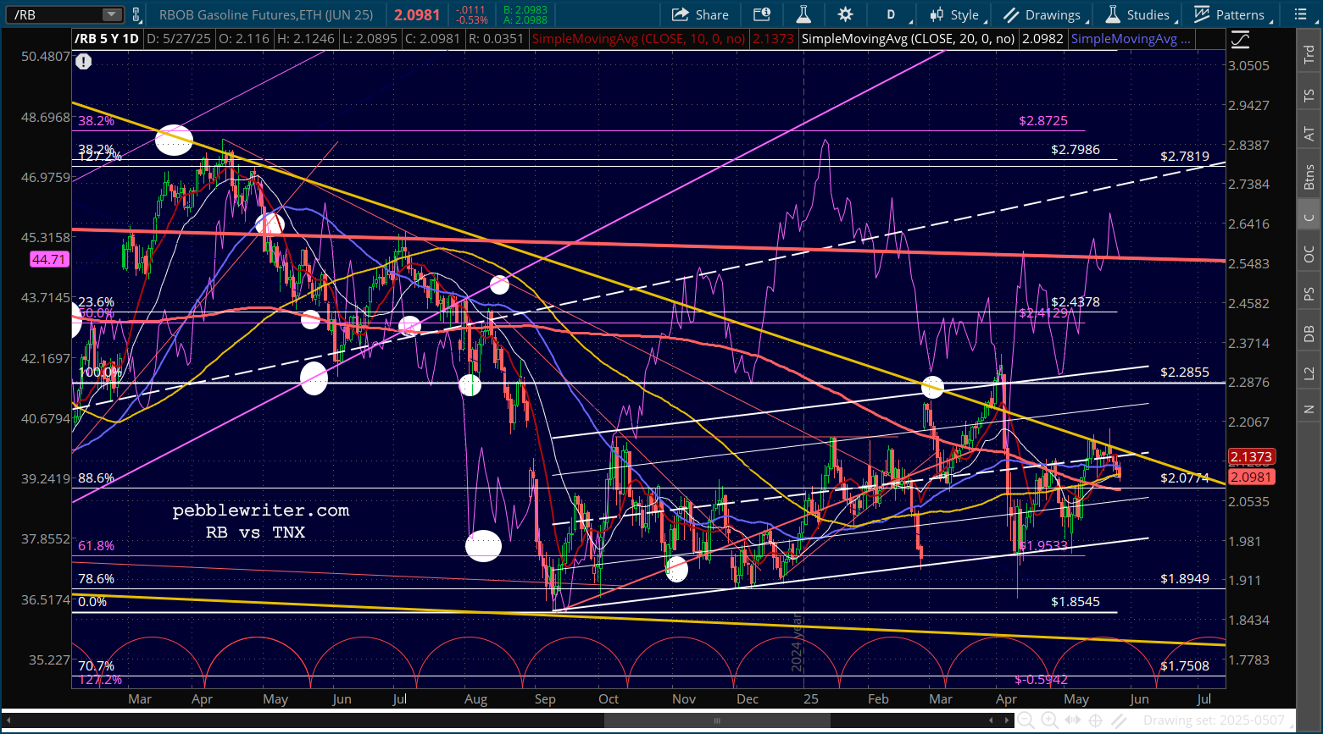
Task: Click the chart scale curve icon
Action: 1241,40
